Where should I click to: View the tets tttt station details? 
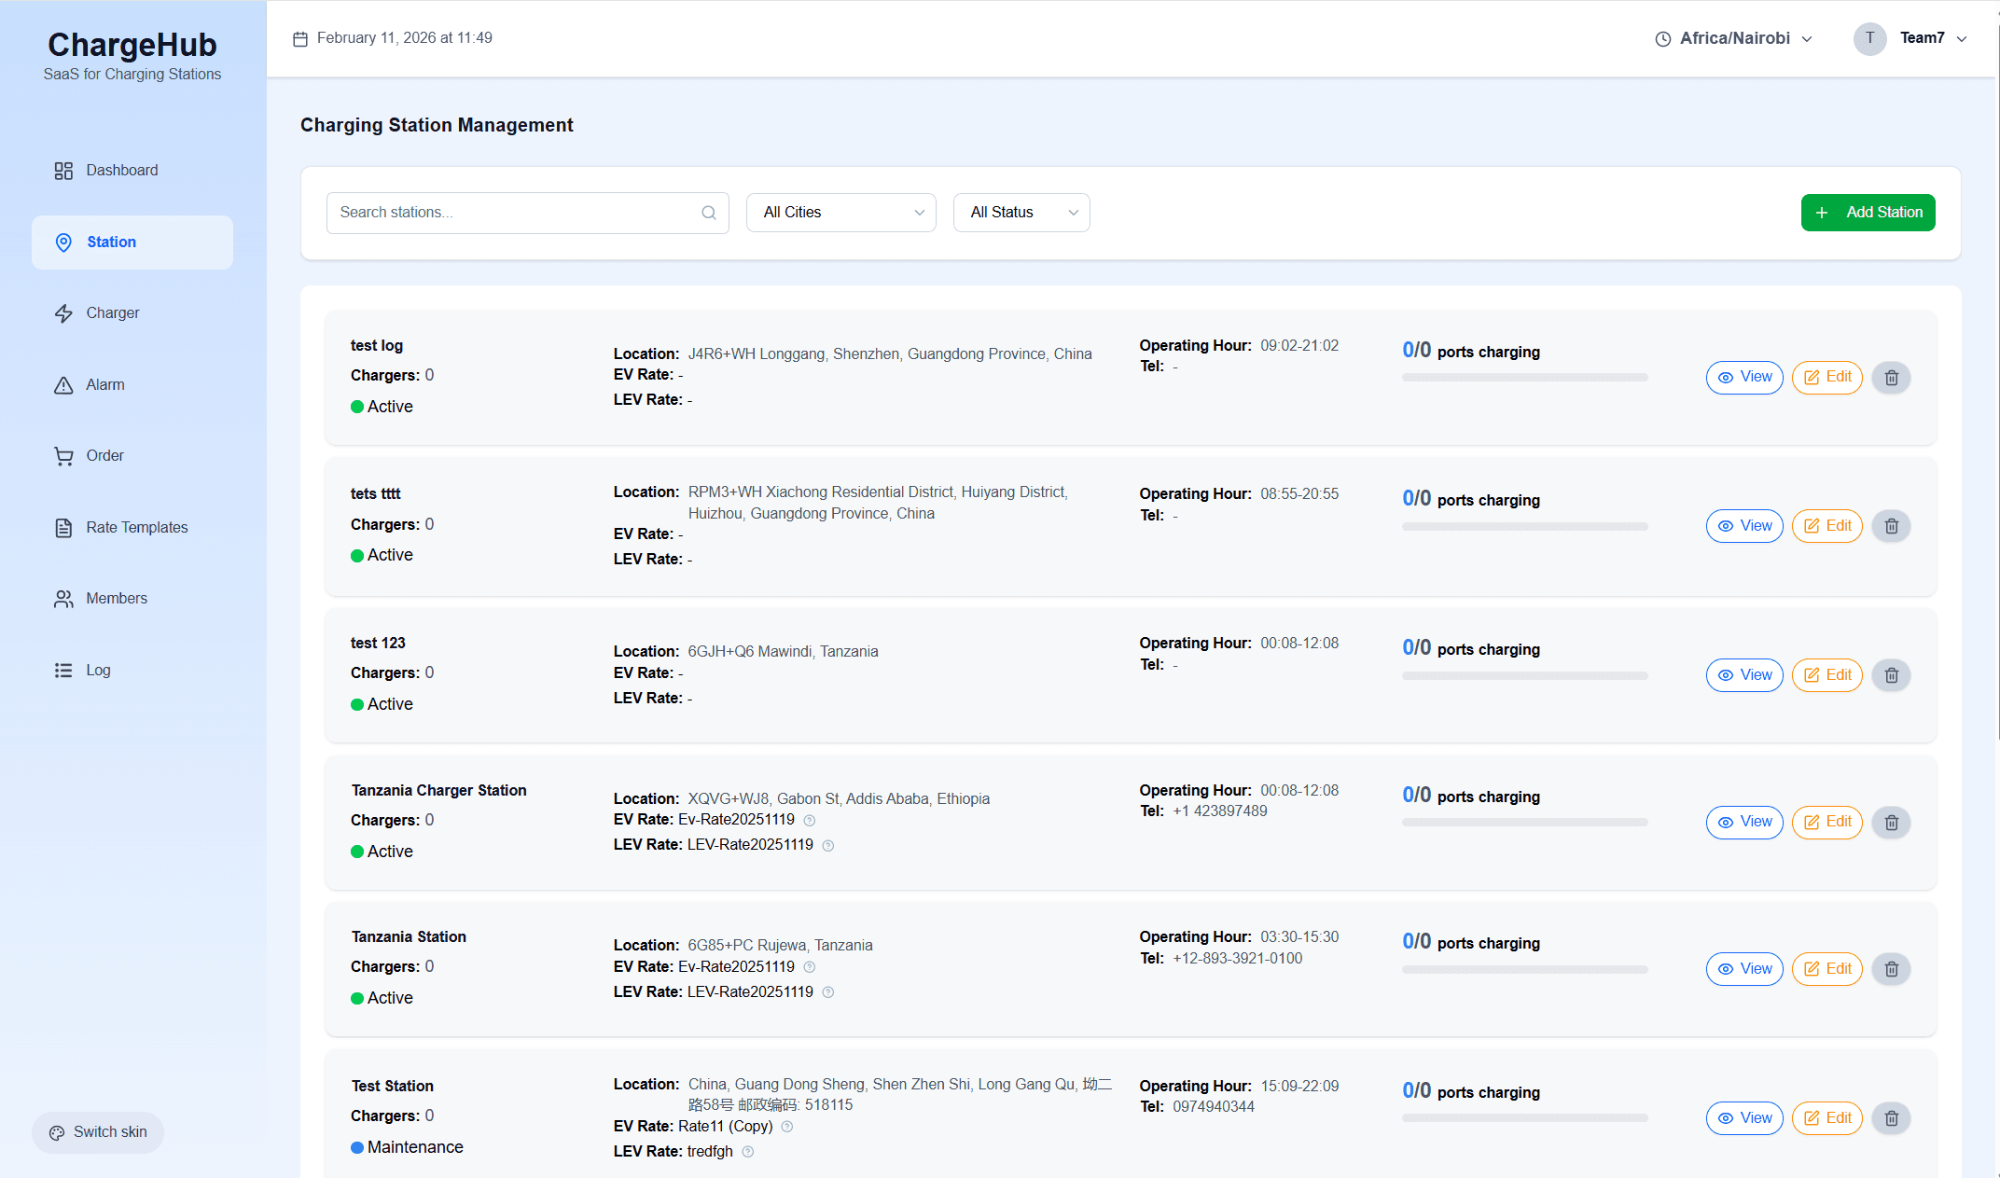(x=1744, y=526)
